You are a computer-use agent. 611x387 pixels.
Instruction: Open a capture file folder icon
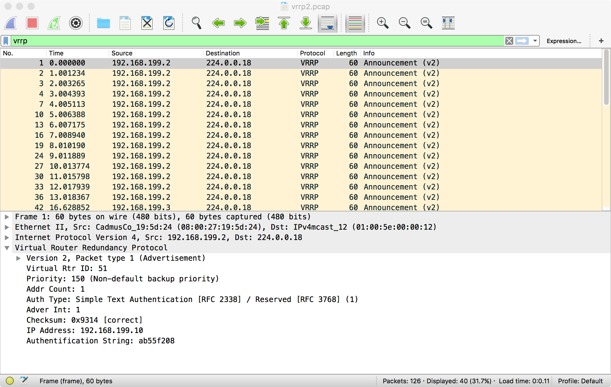point(103,23)
